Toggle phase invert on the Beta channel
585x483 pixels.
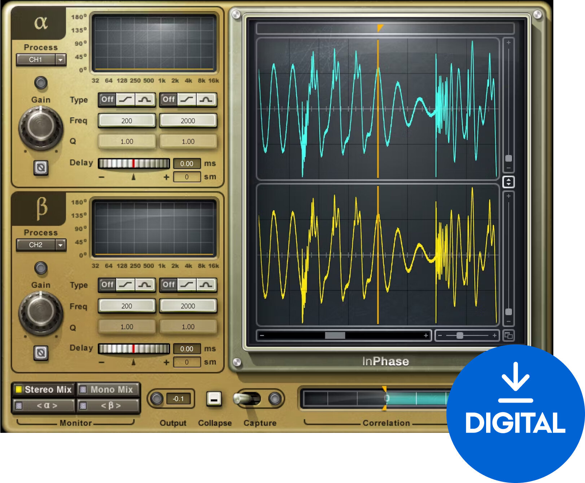pyautogui.click(x=41, y=352)
